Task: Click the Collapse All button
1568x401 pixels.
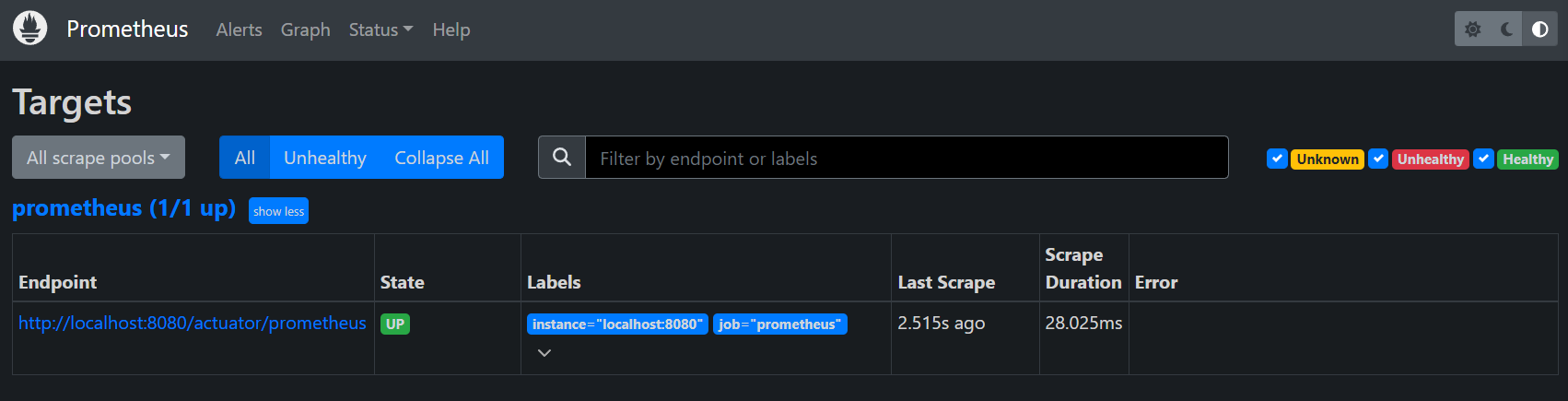Action: [442, 158]
